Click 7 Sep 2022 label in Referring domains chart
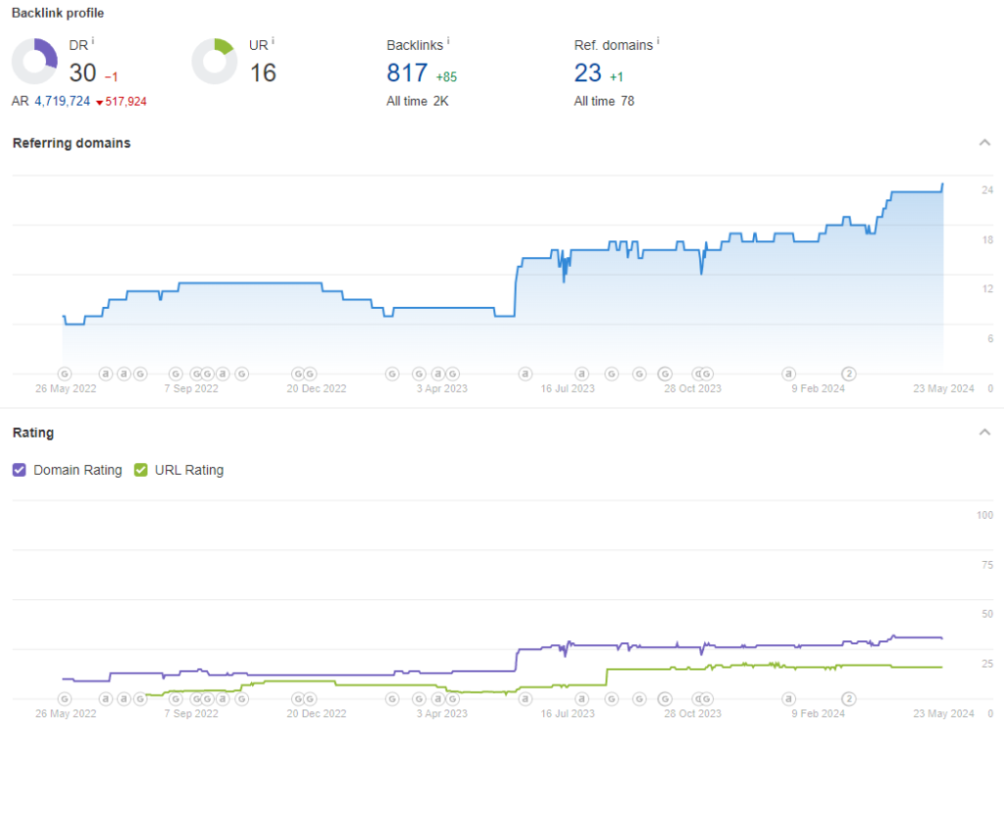Viewport: 1004px width, 816px height. [x=191, y=388]
